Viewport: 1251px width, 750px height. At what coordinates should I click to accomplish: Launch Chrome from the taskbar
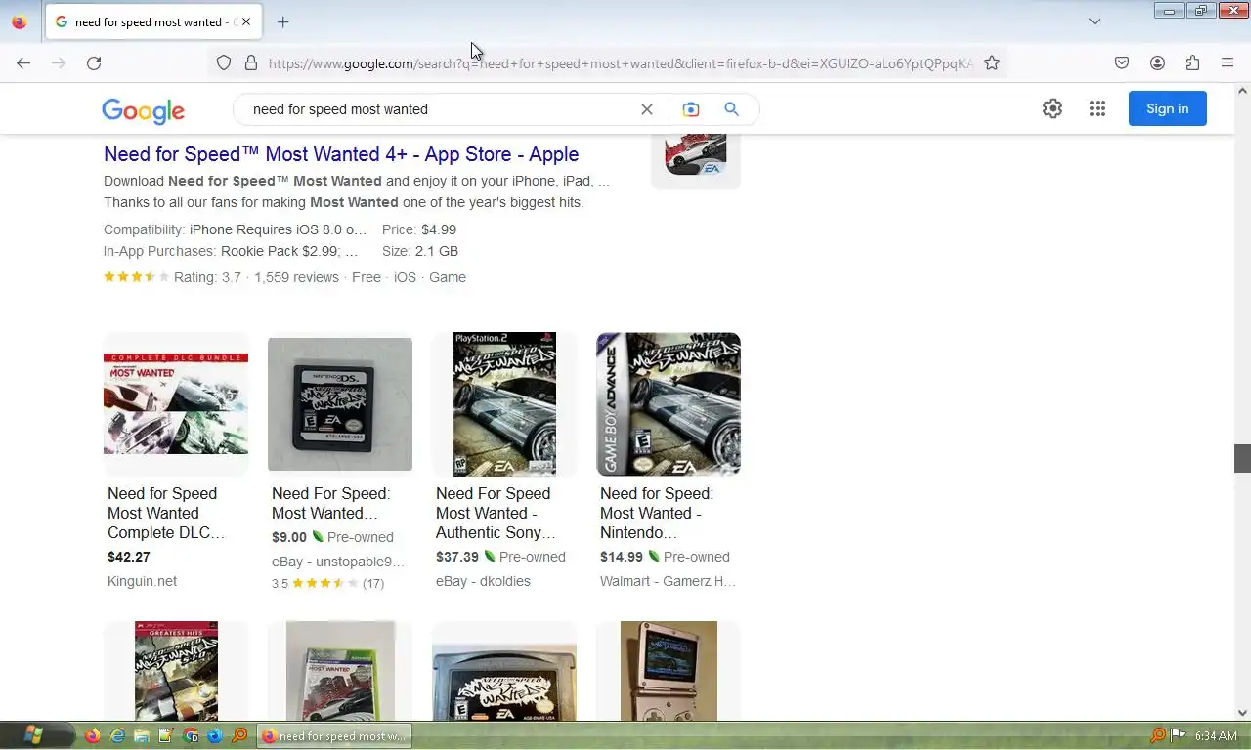pyautogui.click(x=191, y=735)
